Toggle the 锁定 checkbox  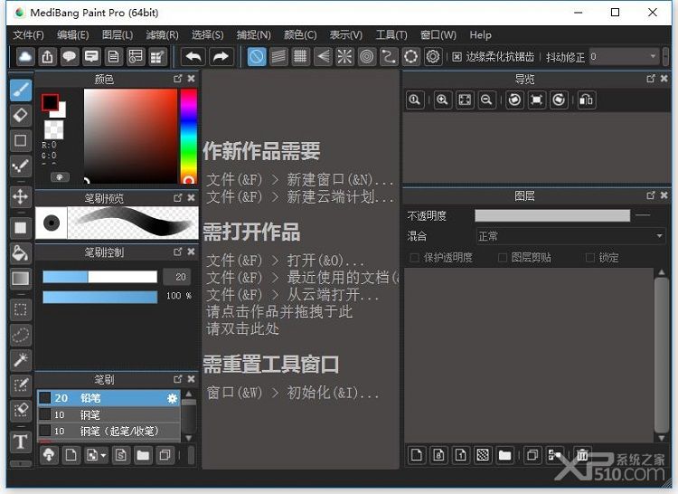point(589,258)
